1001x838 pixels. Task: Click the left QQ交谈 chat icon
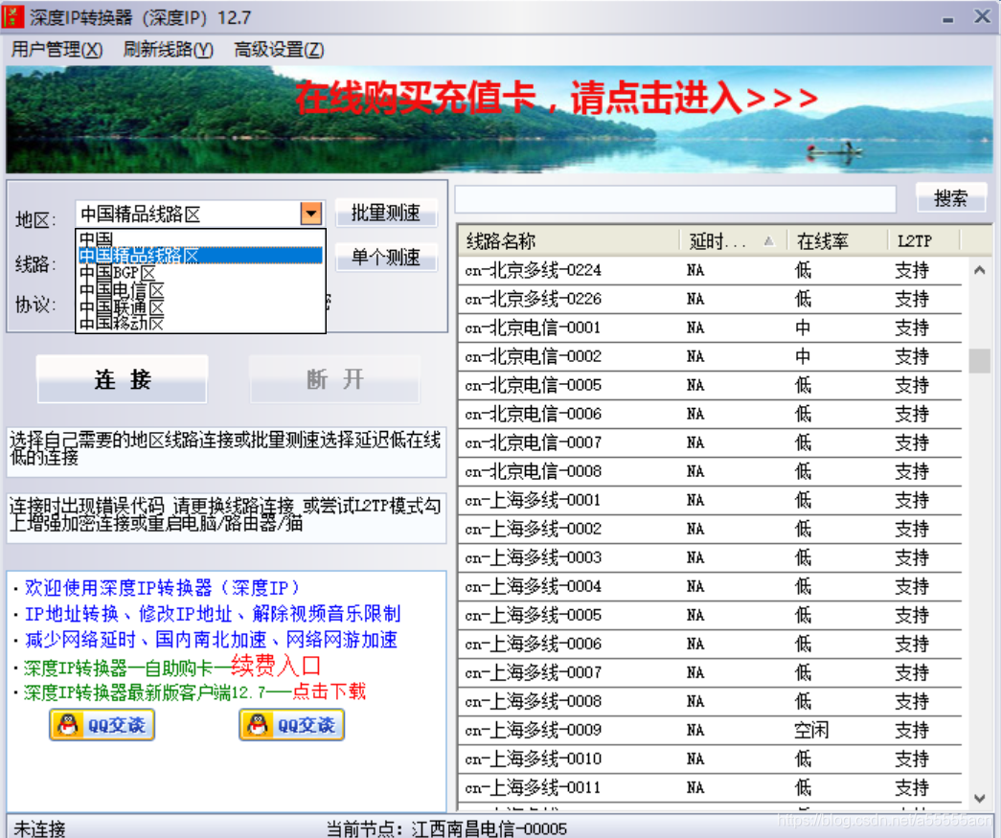(102, 725)
